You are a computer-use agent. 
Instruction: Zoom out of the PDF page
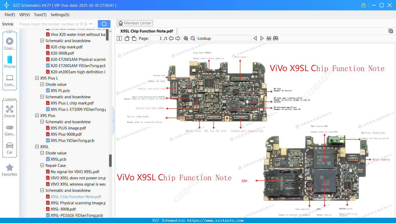tap(193, 38)
